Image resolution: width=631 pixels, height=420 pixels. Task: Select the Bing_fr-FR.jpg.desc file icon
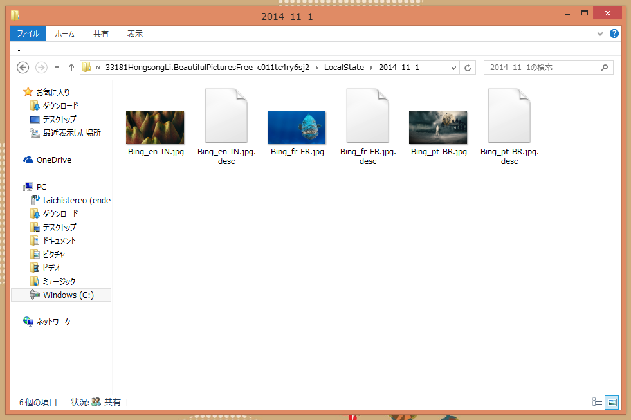tap(368, 116)
